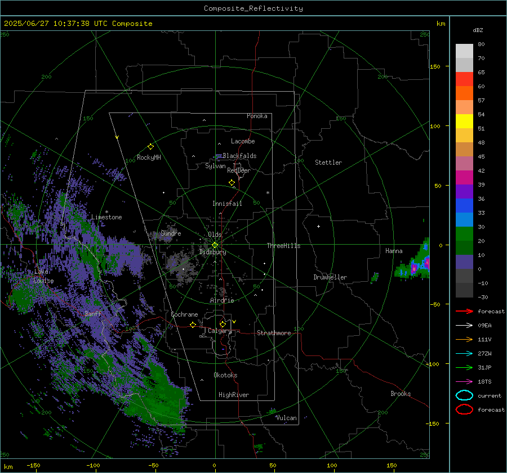Click the Cochrane city label

tap(184, 314)
